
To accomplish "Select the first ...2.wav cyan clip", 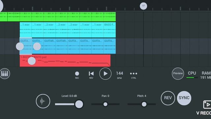I will (x=49, y=30).
